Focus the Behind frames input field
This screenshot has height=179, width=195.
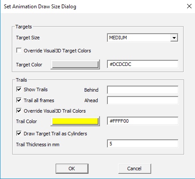pos(142,90)
